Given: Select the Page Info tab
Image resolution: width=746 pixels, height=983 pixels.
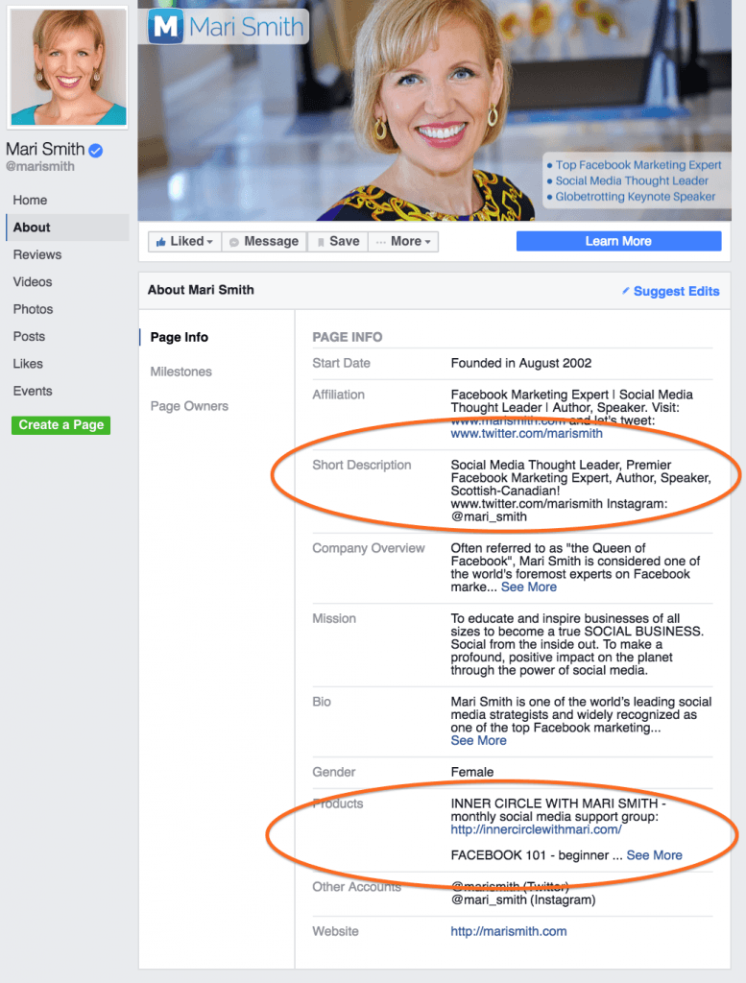Looking at the screenshot, I should tap(180, 337).
